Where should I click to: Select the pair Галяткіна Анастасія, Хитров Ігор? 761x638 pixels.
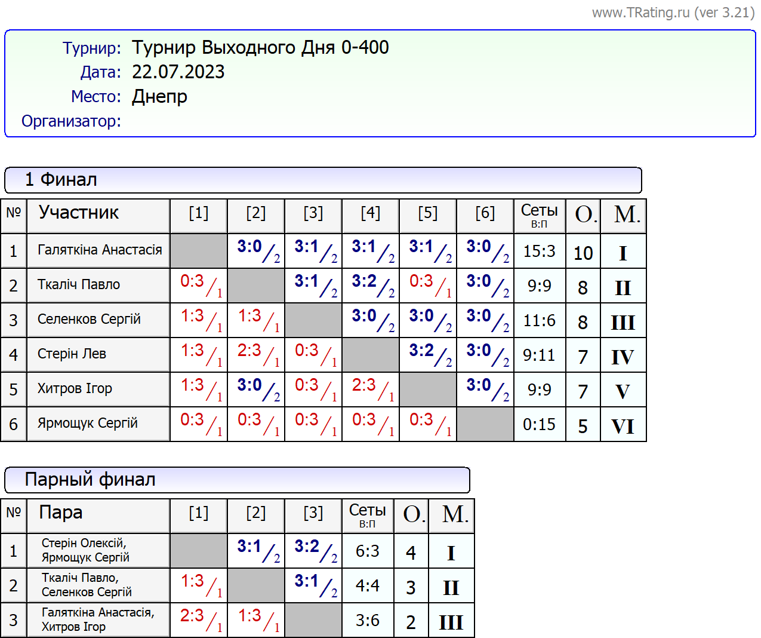97,619
